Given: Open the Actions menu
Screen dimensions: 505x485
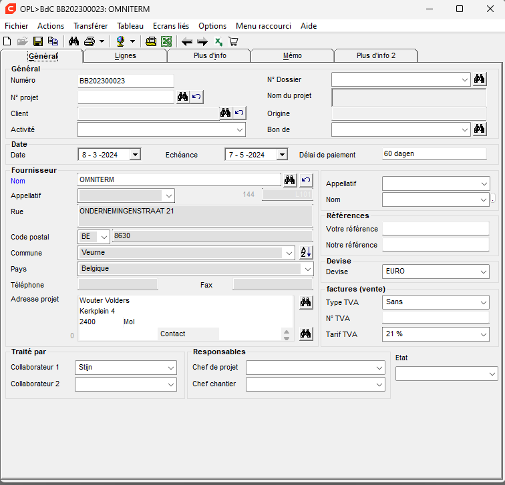Looking at the screenshot, I should click(51, 26).
